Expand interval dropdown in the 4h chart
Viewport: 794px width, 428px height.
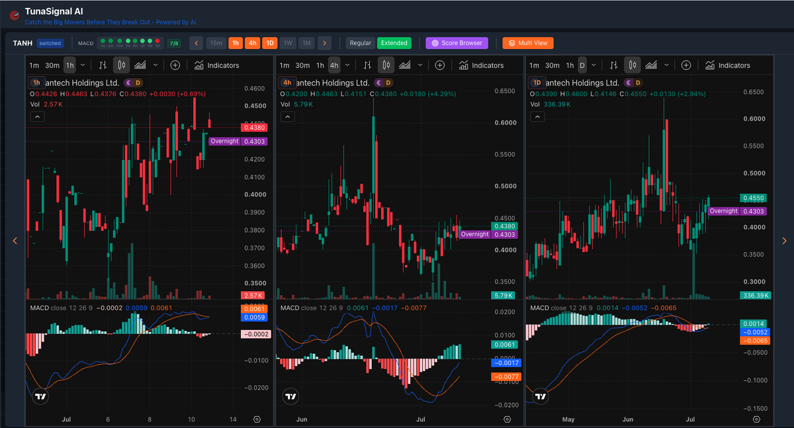coord(347,65)
